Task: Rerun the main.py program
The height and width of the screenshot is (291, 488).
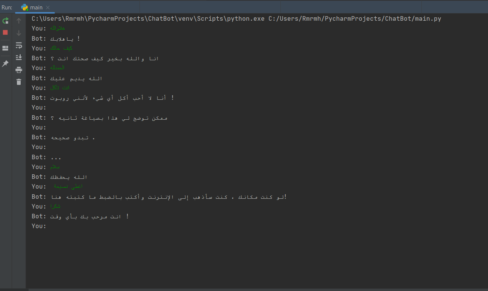Action: click(6, 21)
